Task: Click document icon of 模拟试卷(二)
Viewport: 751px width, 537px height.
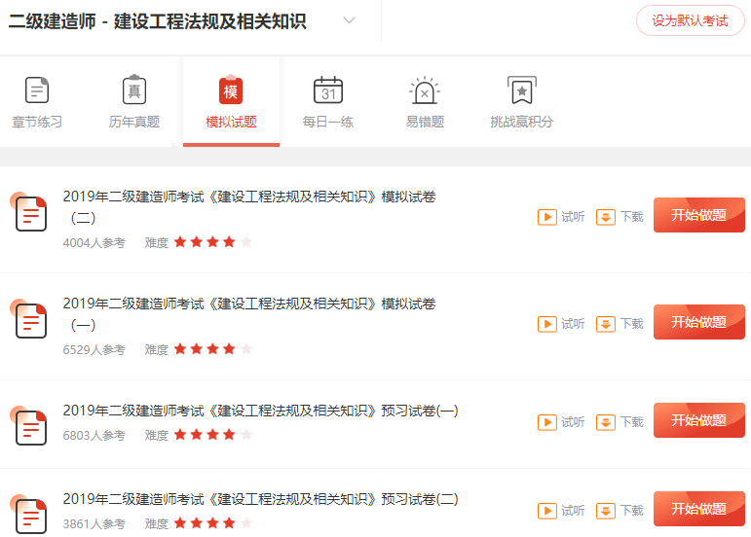Action: pos(29,212)
